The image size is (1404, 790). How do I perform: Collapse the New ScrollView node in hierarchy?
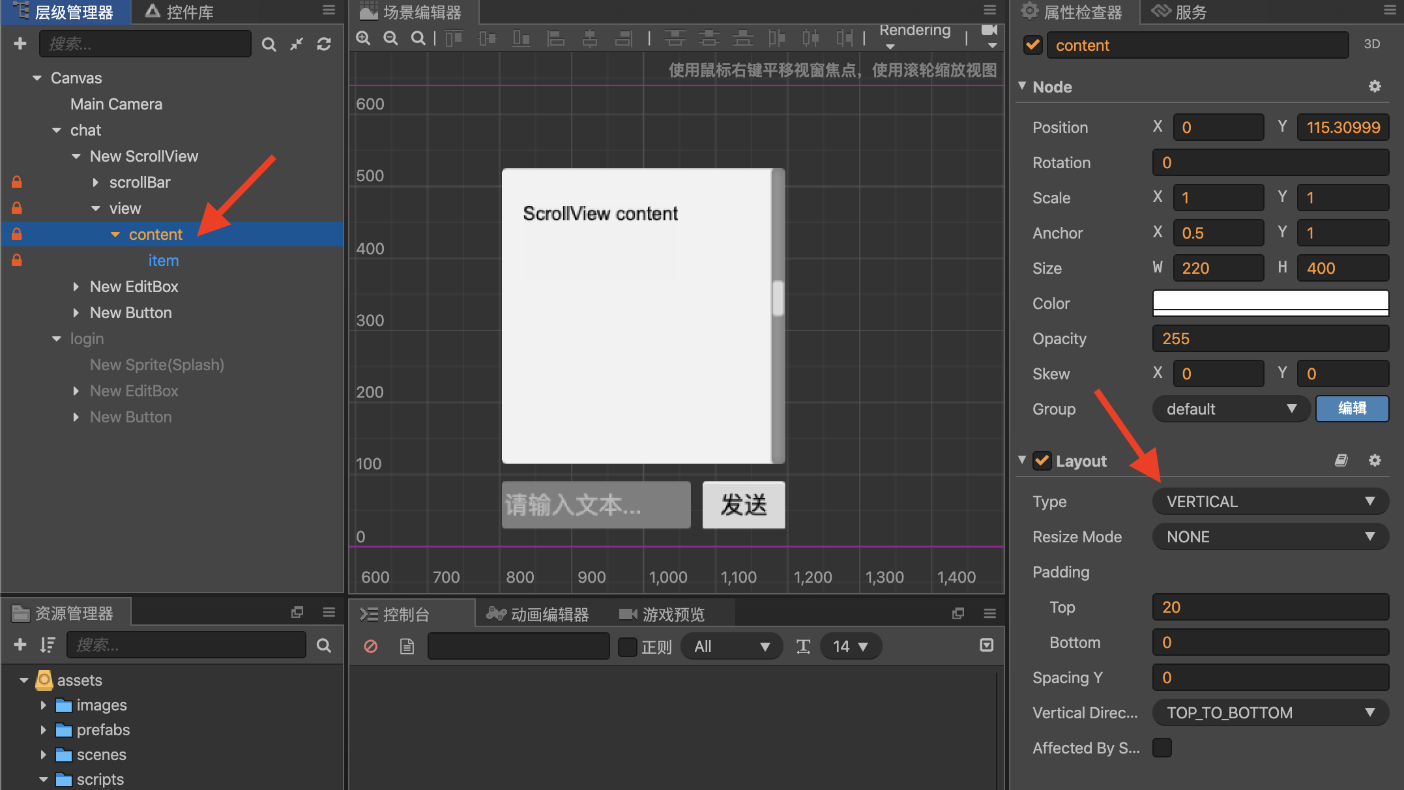[76, 156]
